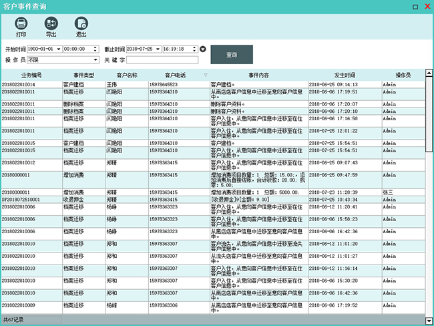Click the scrollbar down arrow
This screenshot has height=326, width=434.
429,321
